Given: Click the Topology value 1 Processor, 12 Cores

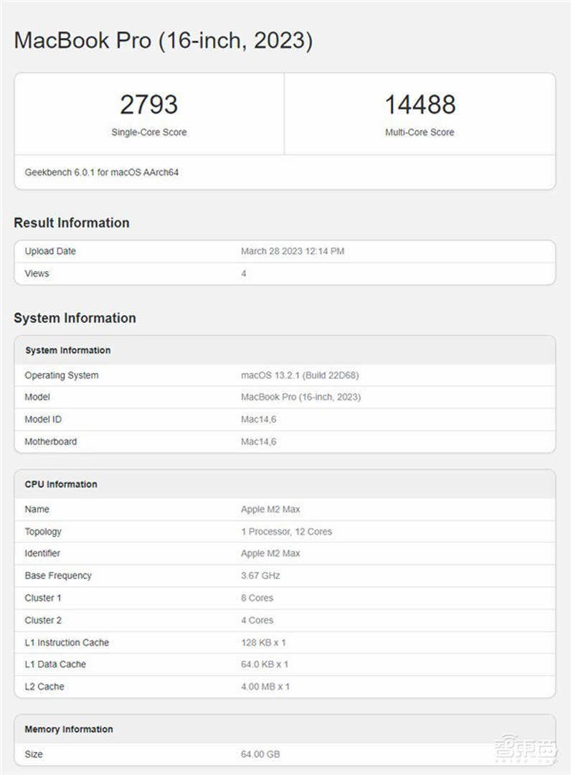Looking at the screenshot, I should 286,532.
